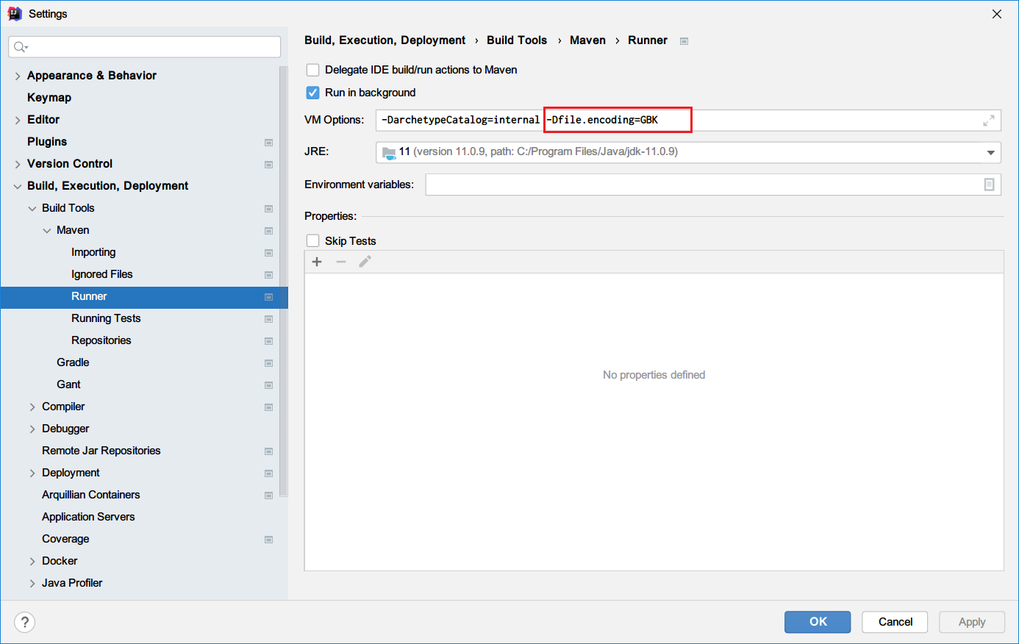Click the project-level icon beside Gant
Viewport: 1019px width, 644px height.
point(269,385)
